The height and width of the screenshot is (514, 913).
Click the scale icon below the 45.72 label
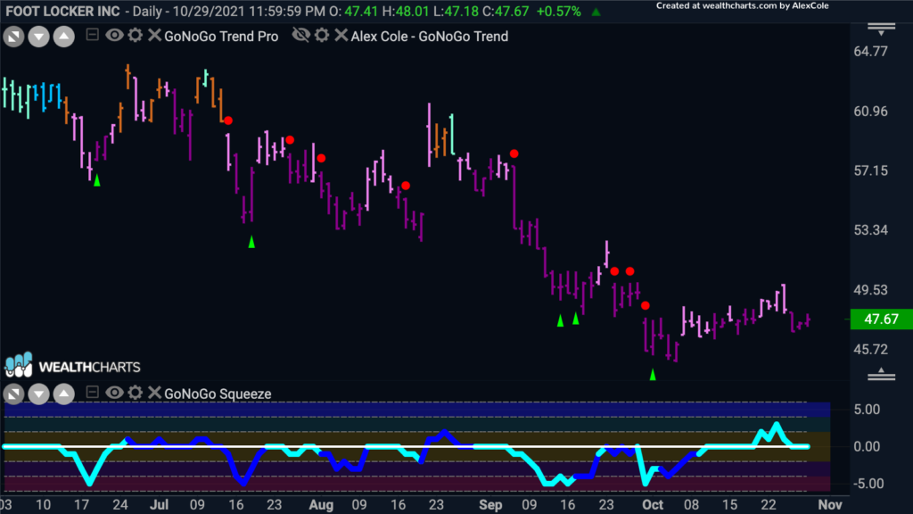881,374
